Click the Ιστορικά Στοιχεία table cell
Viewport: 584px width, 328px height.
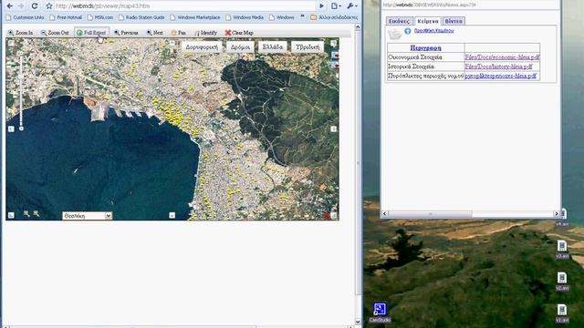pyautogui.click(x=426, y=67)
